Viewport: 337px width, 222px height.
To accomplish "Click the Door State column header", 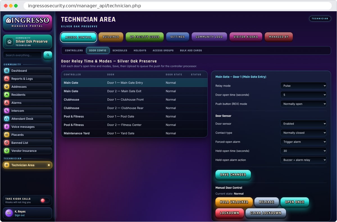I will click(x=174, y=75).
